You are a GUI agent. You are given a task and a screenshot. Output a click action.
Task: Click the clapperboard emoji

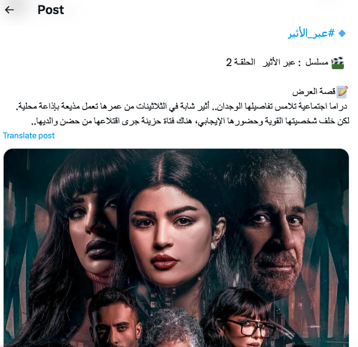[x=338, y=63]
